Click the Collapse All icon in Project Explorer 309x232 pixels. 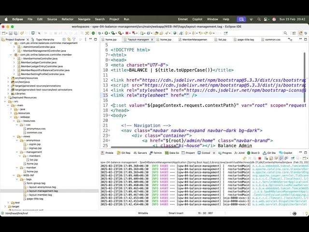pyautogui.click(x=64, y=40)
